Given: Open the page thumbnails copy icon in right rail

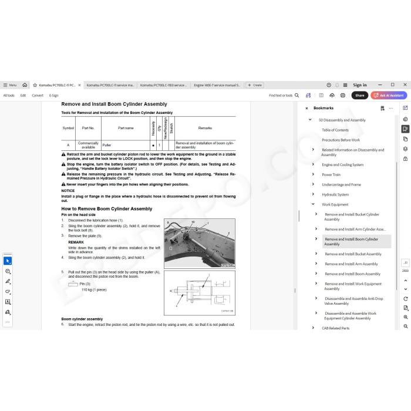Looking at the screenshot, I should tap(405, 139).
